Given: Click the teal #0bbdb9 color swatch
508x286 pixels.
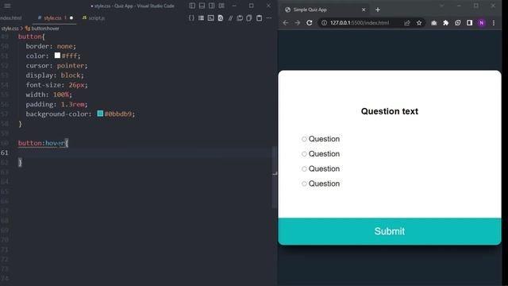Looking at the screenshot, I should pos(100,114).
